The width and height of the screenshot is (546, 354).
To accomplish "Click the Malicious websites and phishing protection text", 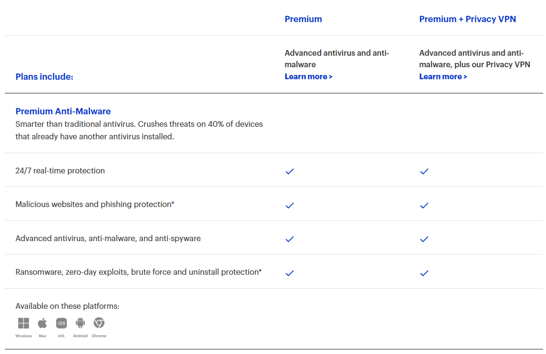I will (95, 205).
